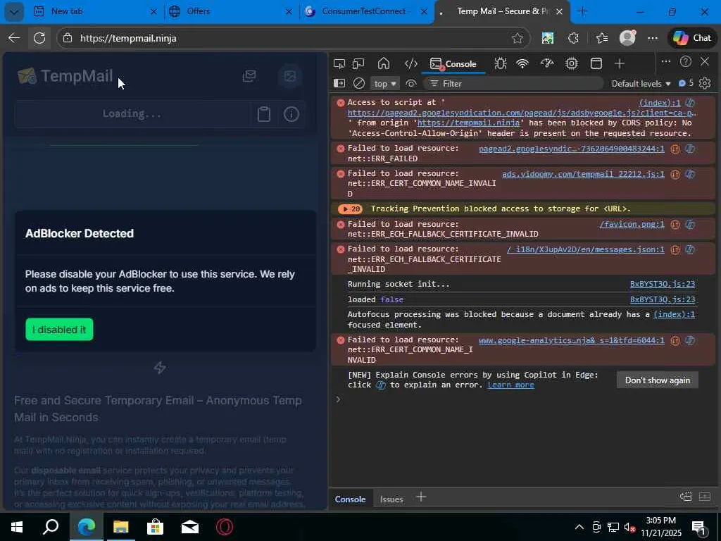Open a new browser tab
721x541 pixels.
pos(582,11)
